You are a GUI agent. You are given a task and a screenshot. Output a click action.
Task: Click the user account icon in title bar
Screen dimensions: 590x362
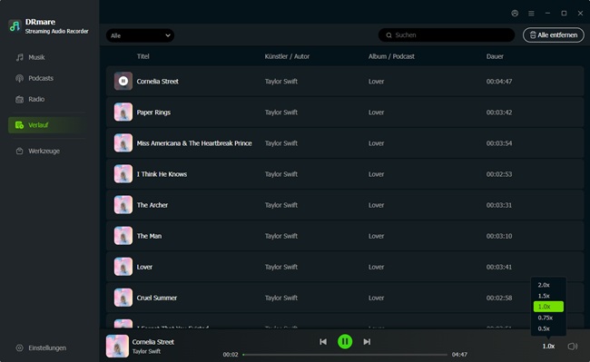(515, 14)
